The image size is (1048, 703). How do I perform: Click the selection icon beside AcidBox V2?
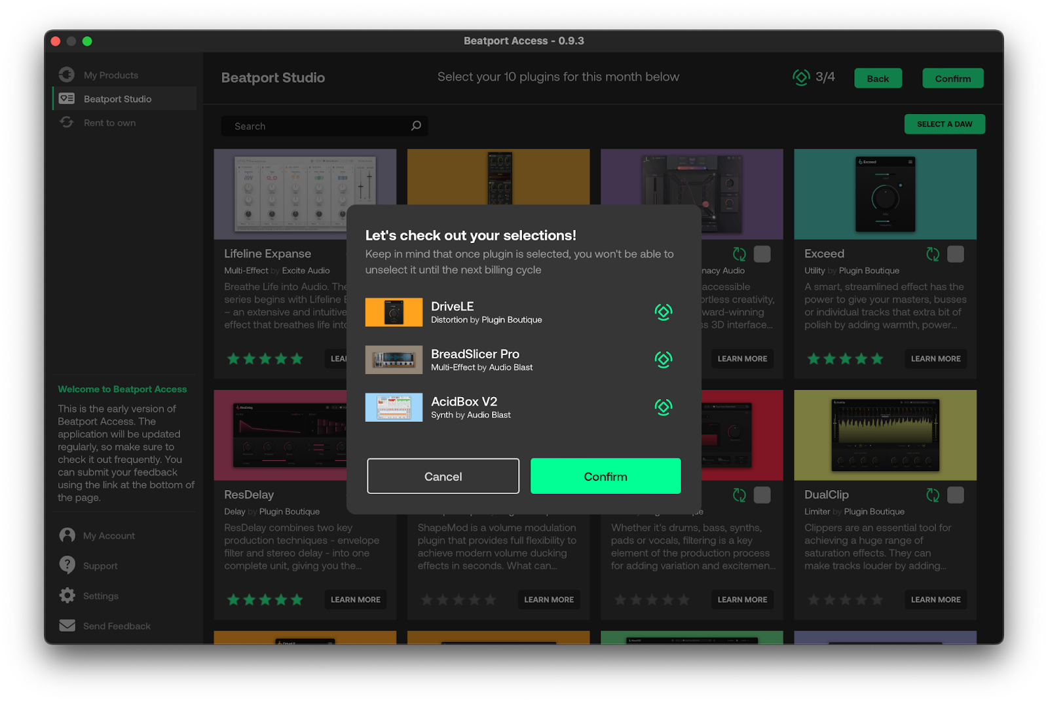pyautogui.click(x=663, y=407)
